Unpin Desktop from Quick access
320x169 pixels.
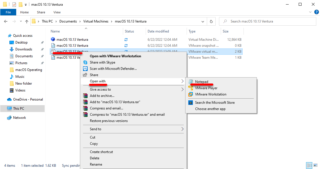tap(42, 42)
